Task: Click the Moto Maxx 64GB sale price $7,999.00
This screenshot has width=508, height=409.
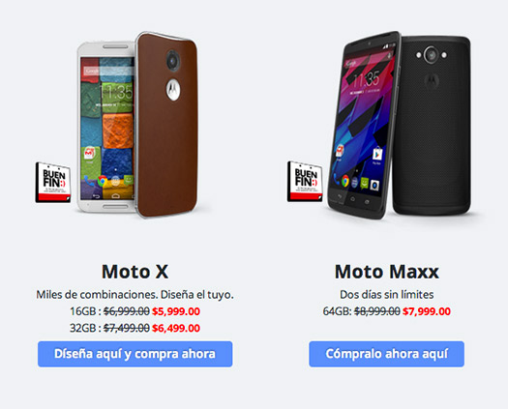Action: point(427,311)
